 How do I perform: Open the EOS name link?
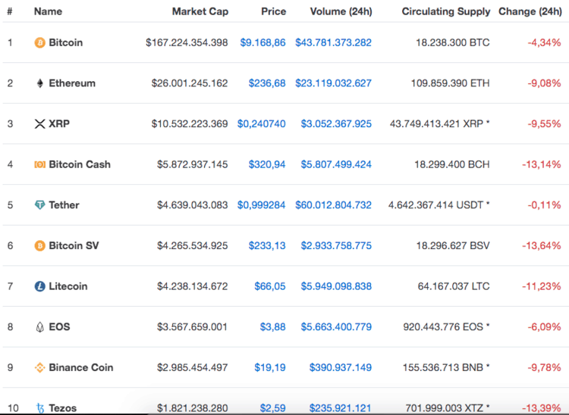[x=59, y=327]
